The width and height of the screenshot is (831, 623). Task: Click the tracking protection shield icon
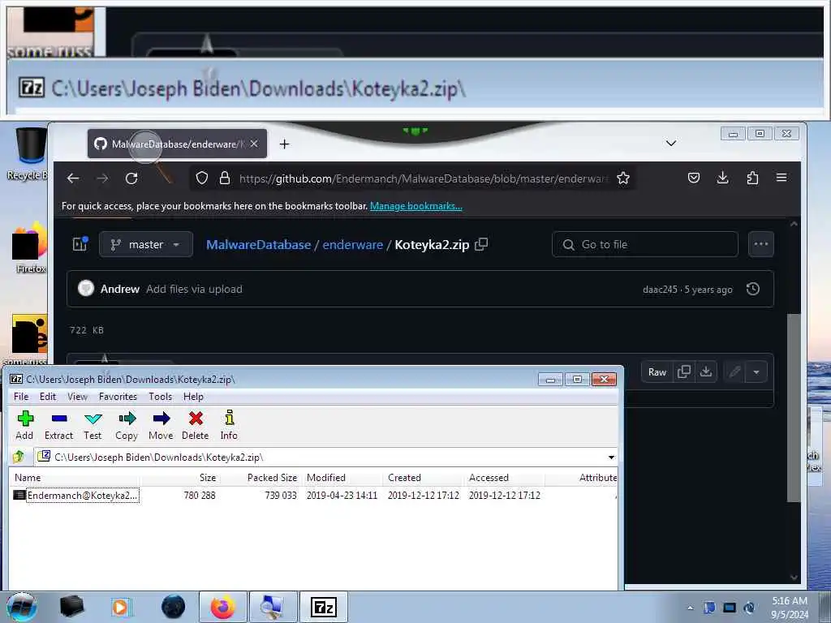pos(202,178)
